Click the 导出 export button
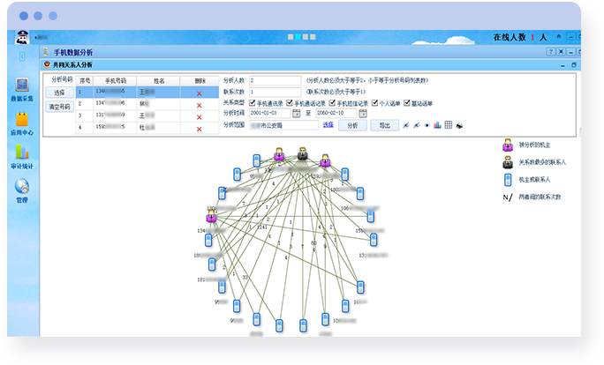This screenshot has height=365, width=604. pyautogui.click(x=384, y=125)
